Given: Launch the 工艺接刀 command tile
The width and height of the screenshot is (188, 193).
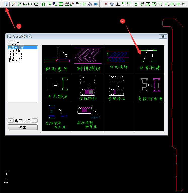Looking at the screenshot, I should click(x=57, y=88).
